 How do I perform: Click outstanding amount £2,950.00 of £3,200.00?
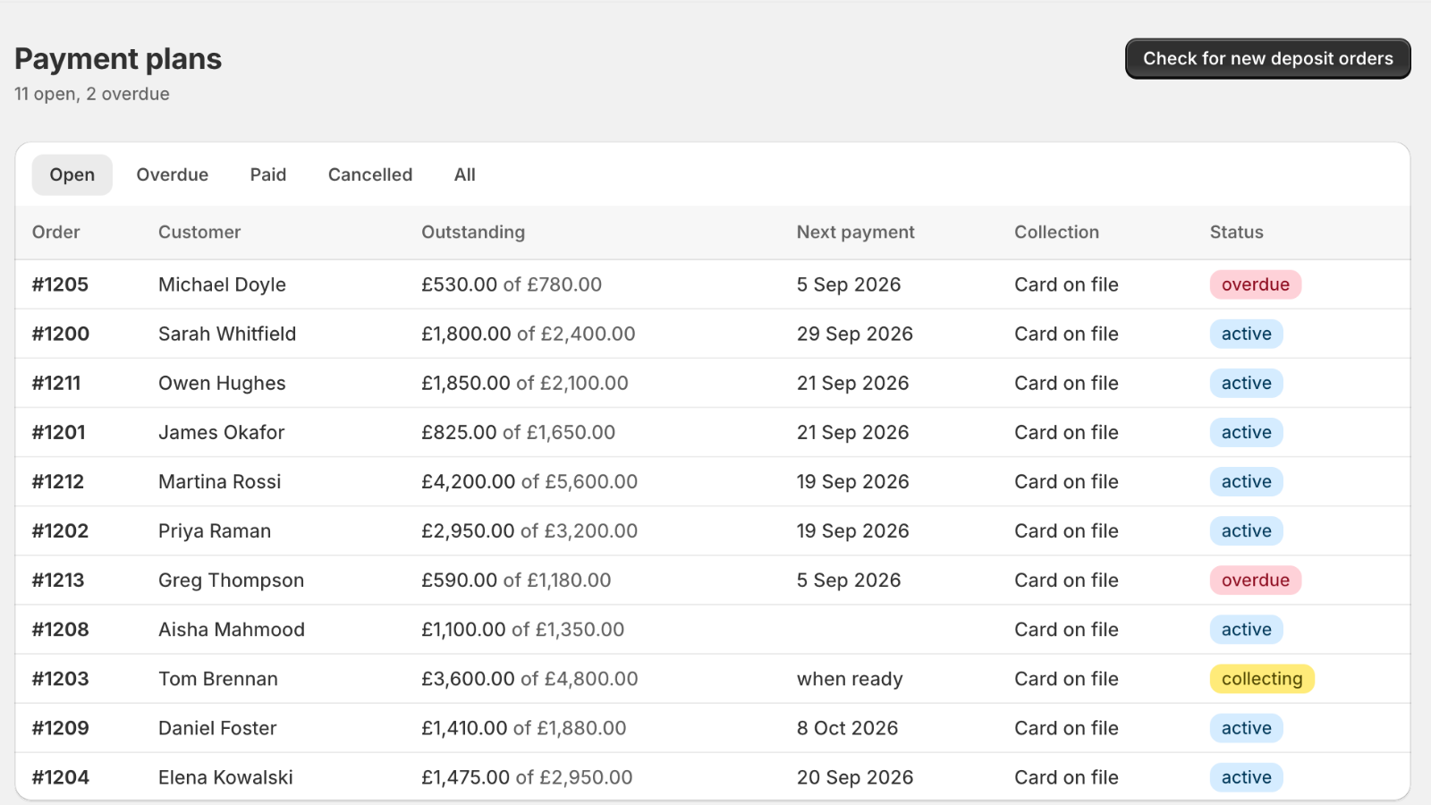[529, 530]
